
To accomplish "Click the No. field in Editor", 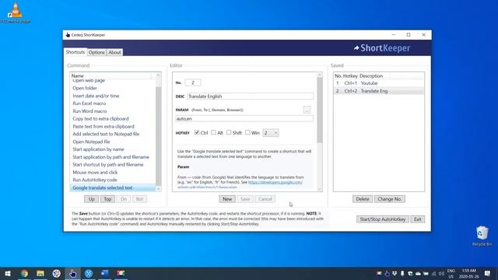I will tap(192, 82).
